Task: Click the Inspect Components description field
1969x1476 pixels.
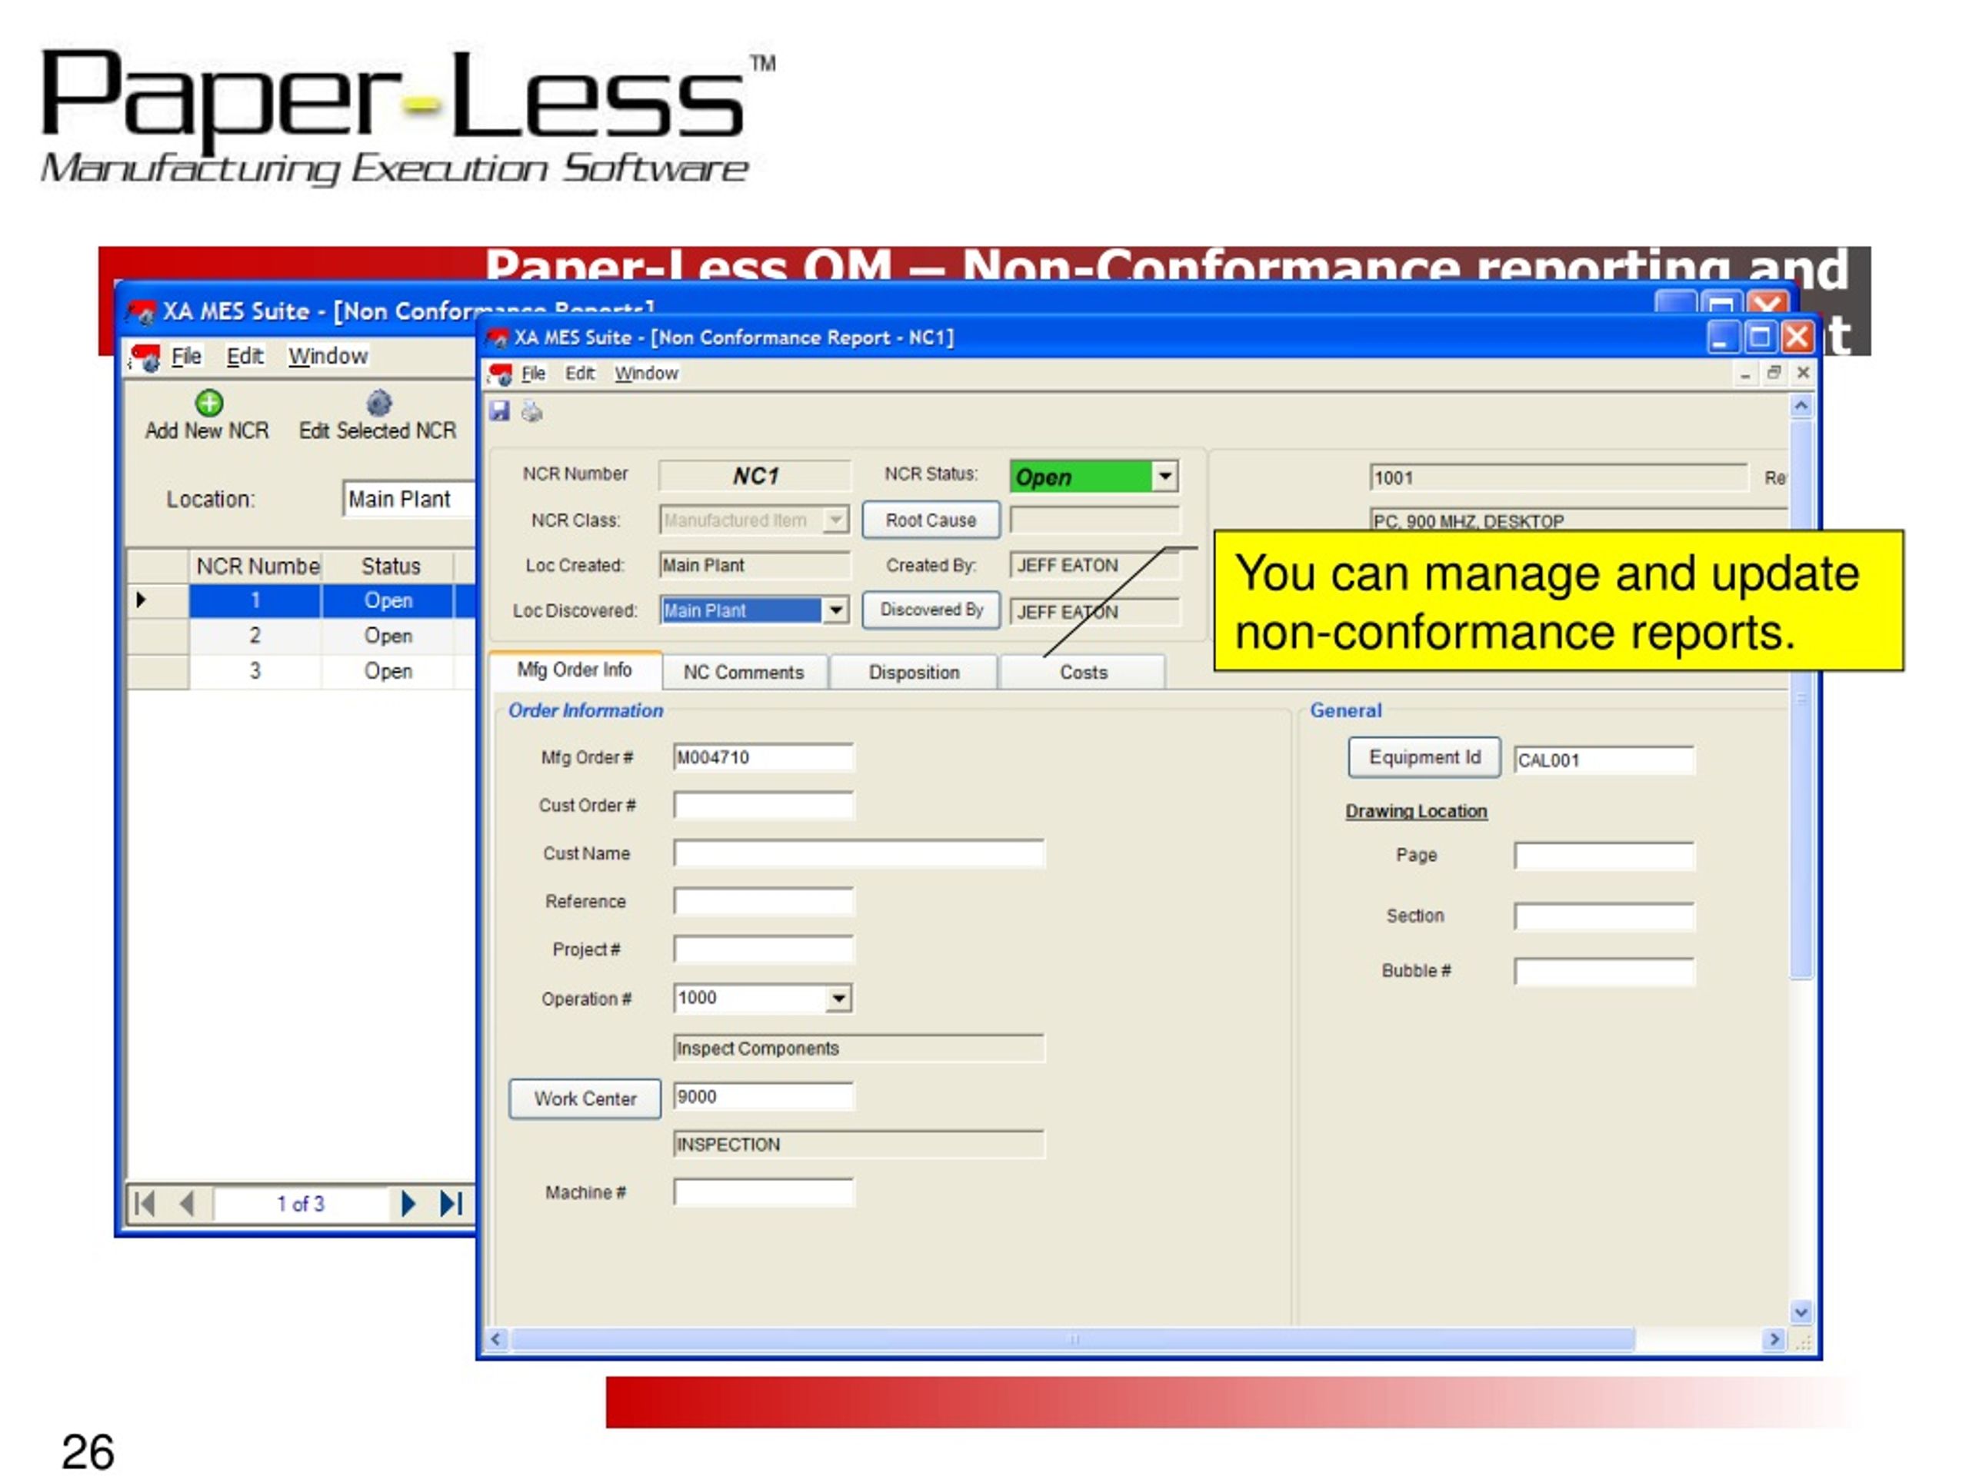Action: tap(859, 1048)
